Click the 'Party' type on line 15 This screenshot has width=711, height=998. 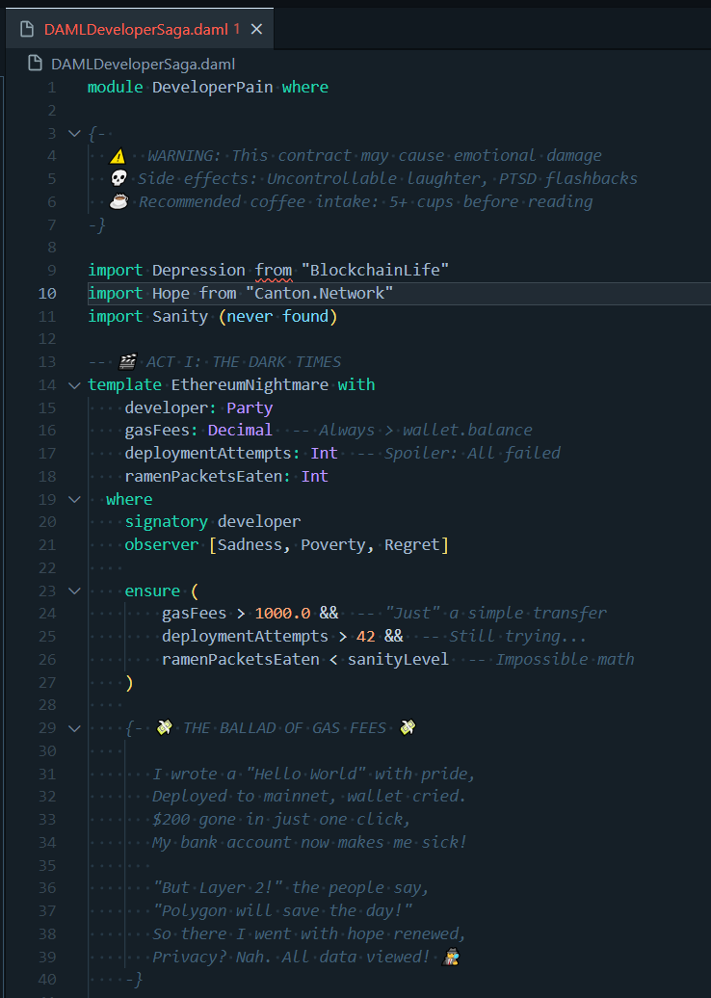[250, 408]
